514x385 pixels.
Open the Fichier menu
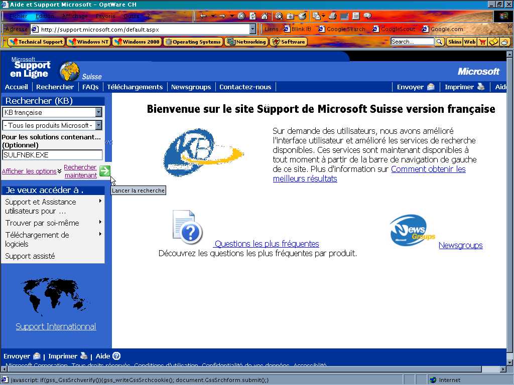click(x=19, y=16)
